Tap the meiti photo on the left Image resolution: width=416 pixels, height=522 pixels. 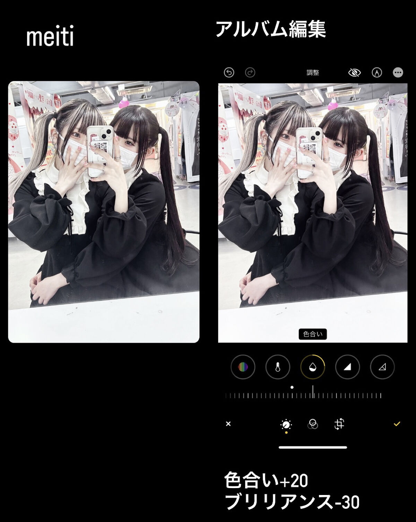104,212
